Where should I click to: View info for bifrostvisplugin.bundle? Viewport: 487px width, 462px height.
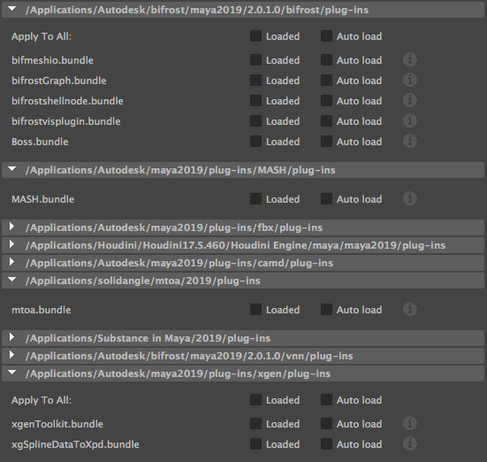410,121
